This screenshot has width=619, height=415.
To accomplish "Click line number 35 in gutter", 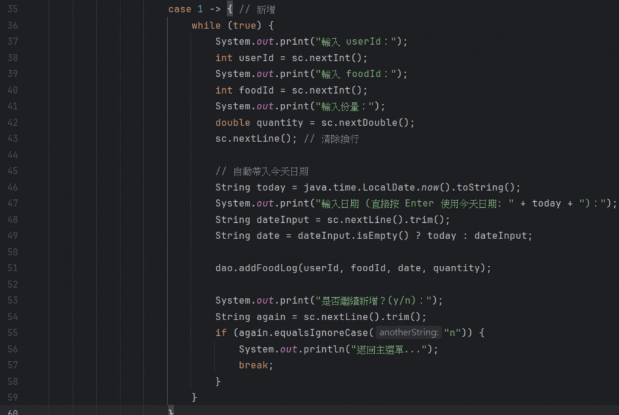I will (x=13, y=8).
